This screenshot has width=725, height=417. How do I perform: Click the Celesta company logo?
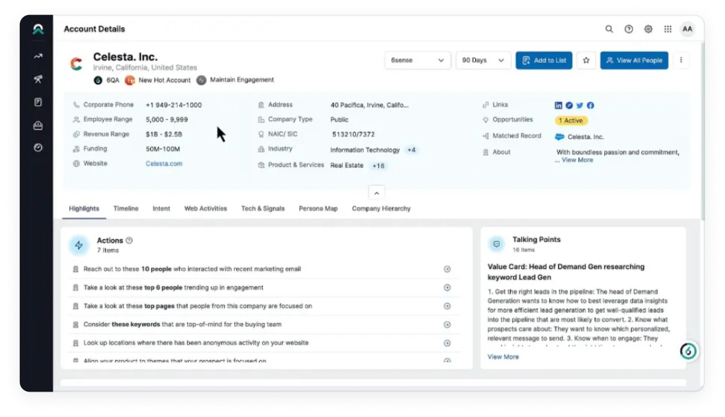[76, 63]
